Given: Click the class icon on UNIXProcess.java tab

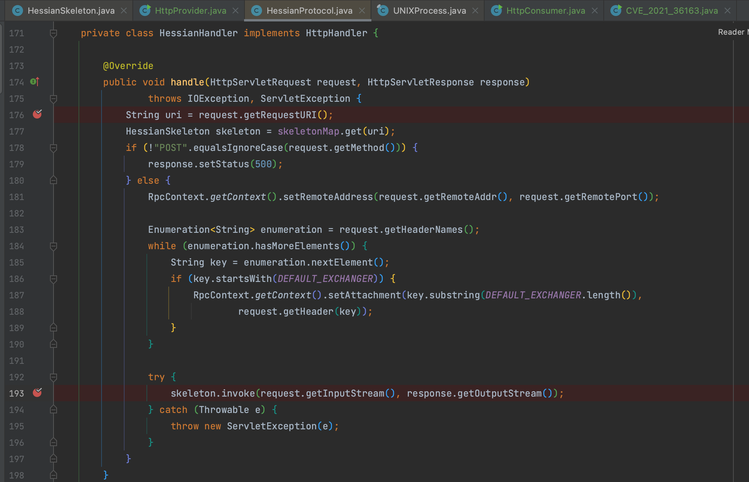Looking at the screenshot, I should pyautogui.click(x=383, y=11).
